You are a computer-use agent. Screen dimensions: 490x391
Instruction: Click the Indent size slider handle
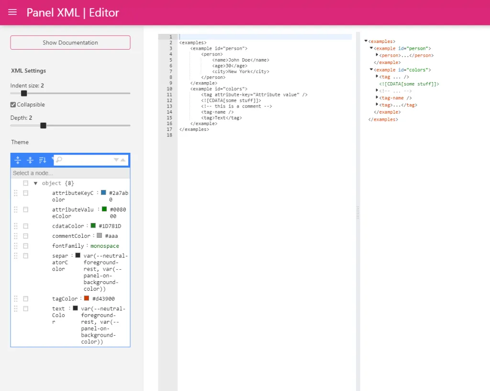[x=24, y=93]
